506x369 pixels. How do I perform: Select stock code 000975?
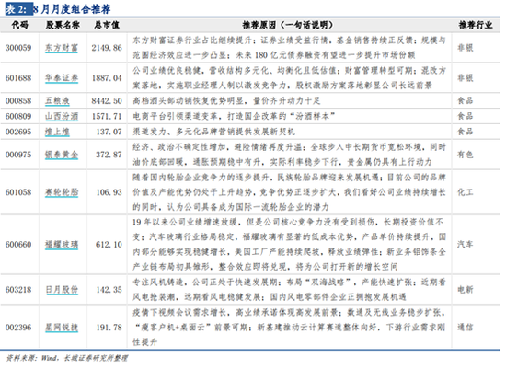tap(18, 155)
